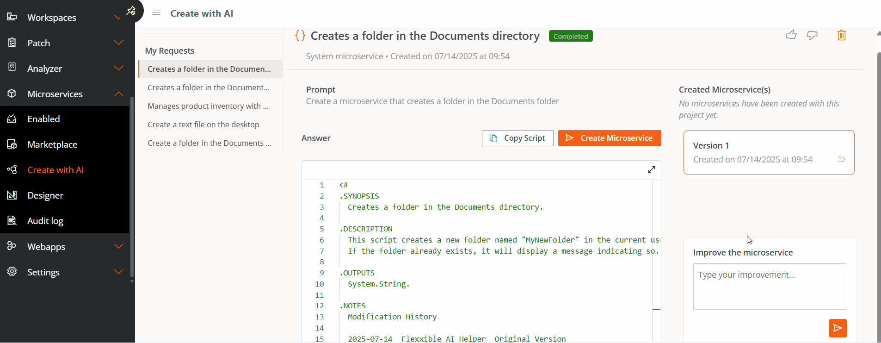
Task: Click the Analyzer sidebar icon
Action: tap(12, 68)
